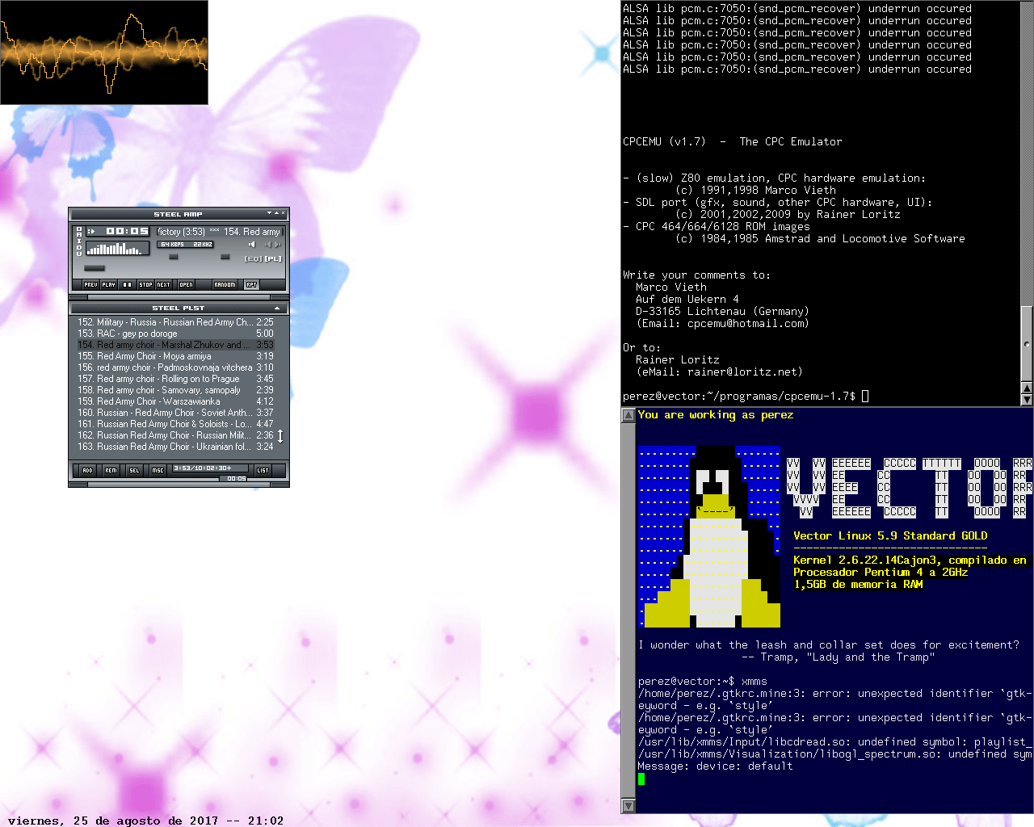Select track 152 Military - Russia
1034x827 pixels.
[175, 322]
